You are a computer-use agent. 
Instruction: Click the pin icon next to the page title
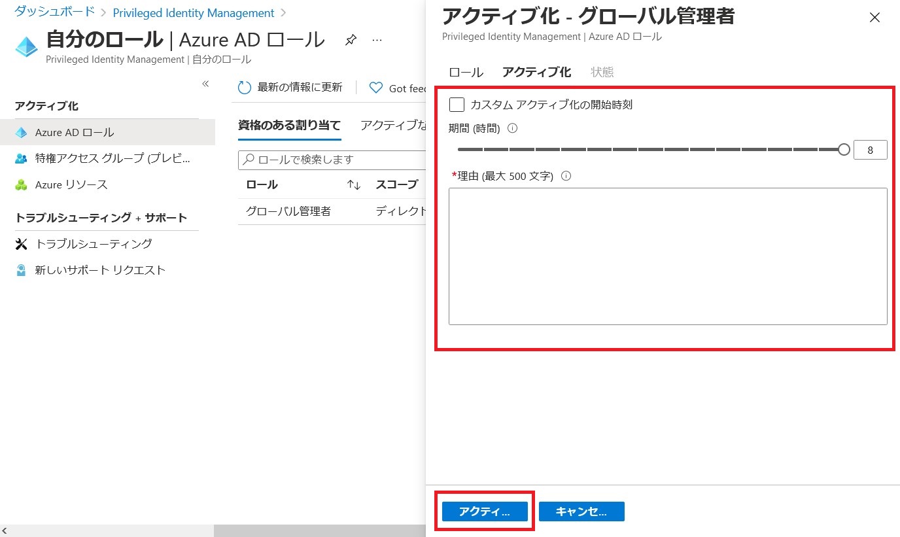(x=351, y=41)
